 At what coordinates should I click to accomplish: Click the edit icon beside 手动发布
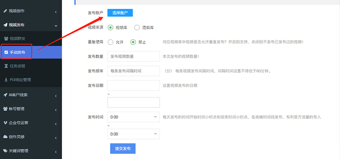point(6,52)
